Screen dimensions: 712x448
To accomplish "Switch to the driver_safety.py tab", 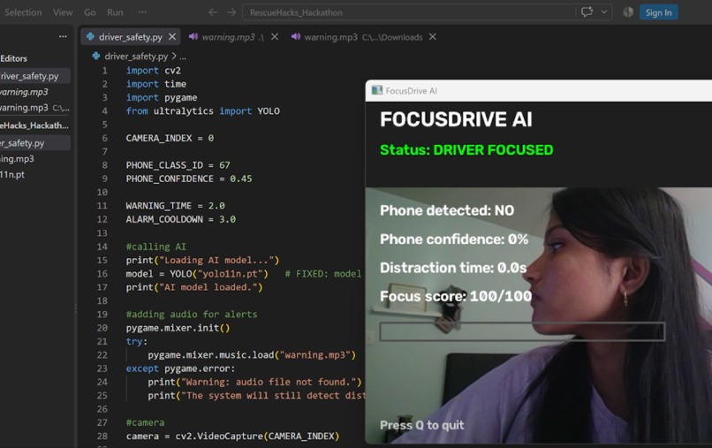I will [131, 37].
